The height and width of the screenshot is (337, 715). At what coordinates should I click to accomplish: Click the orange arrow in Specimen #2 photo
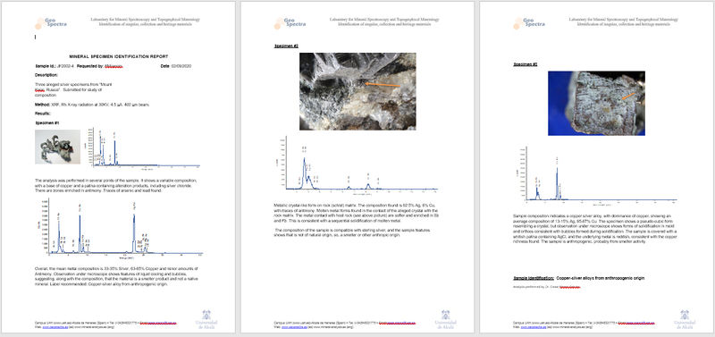[x=383, y=84]
